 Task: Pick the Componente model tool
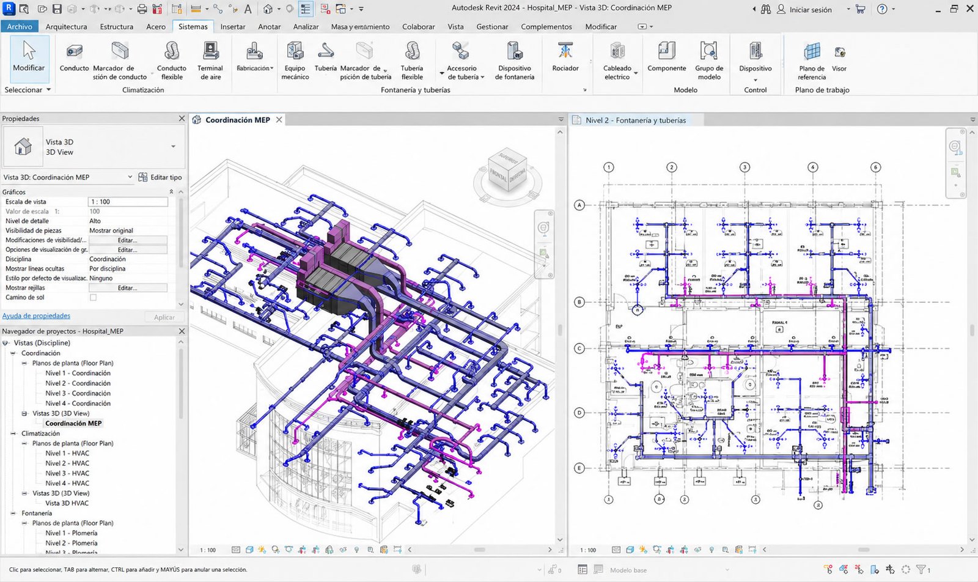coord(667,57)
